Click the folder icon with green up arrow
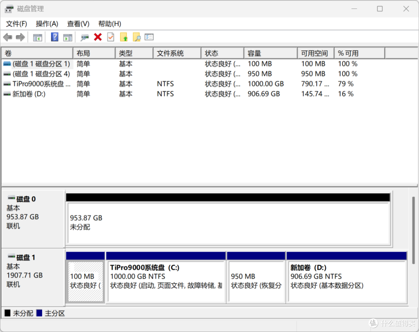The height and width of the screenshot is (332, 419). (x=124, y=37)
